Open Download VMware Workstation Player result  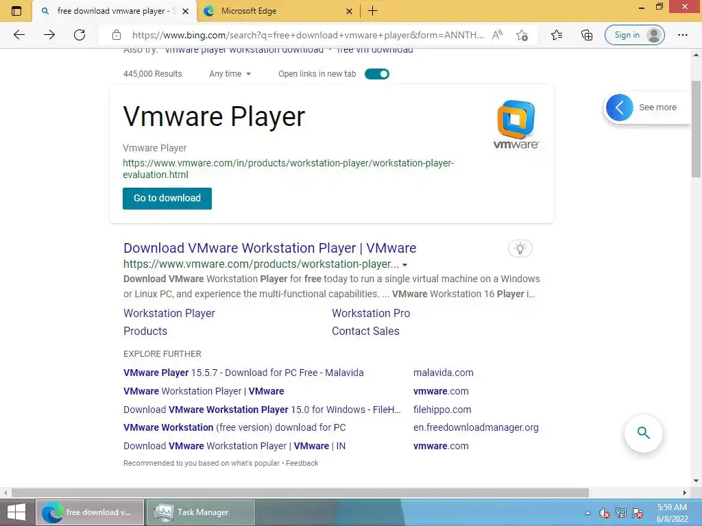tap(270, 248)
